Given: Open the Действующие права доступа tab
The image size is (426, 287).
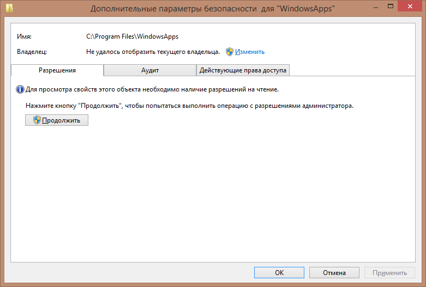Looking at the screenshot, I should click(x=243, y=70).
